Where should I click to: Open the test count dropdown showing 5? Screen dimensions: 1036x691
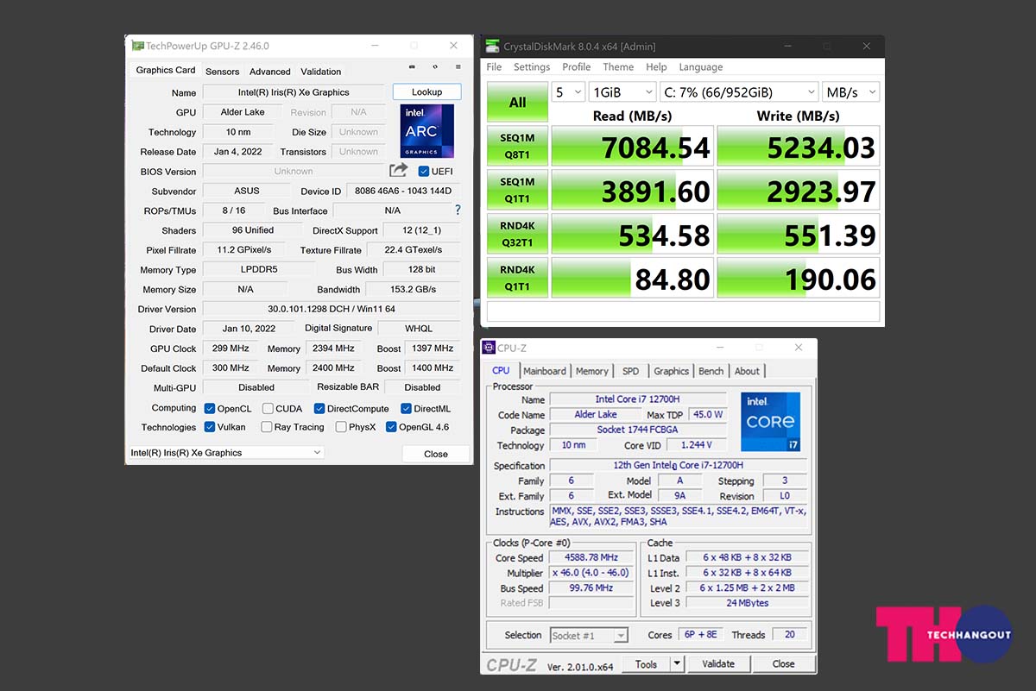pyautogui.click(x=567, y=91)
